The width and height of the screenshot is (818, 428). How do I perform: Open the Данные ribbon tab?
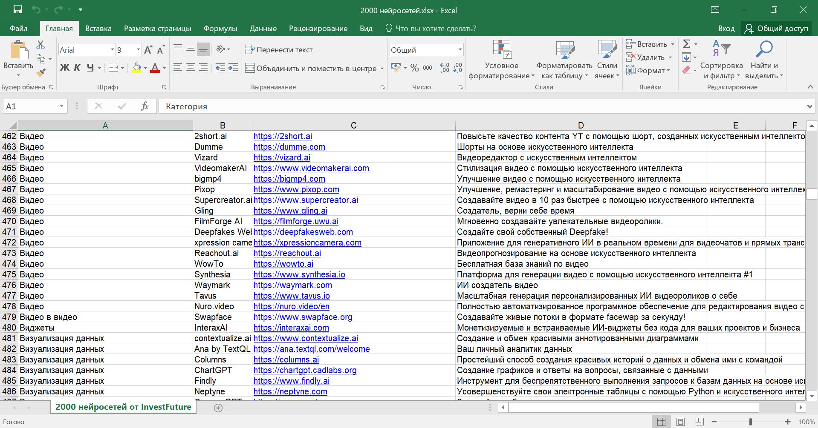click(x=263, y=29)
